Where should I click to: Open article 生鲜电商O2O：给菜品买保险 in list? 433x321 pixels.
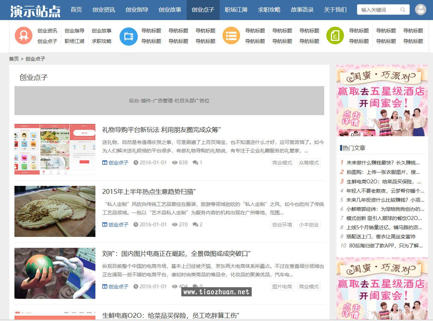pyautogui.click(x=171, y=315)
